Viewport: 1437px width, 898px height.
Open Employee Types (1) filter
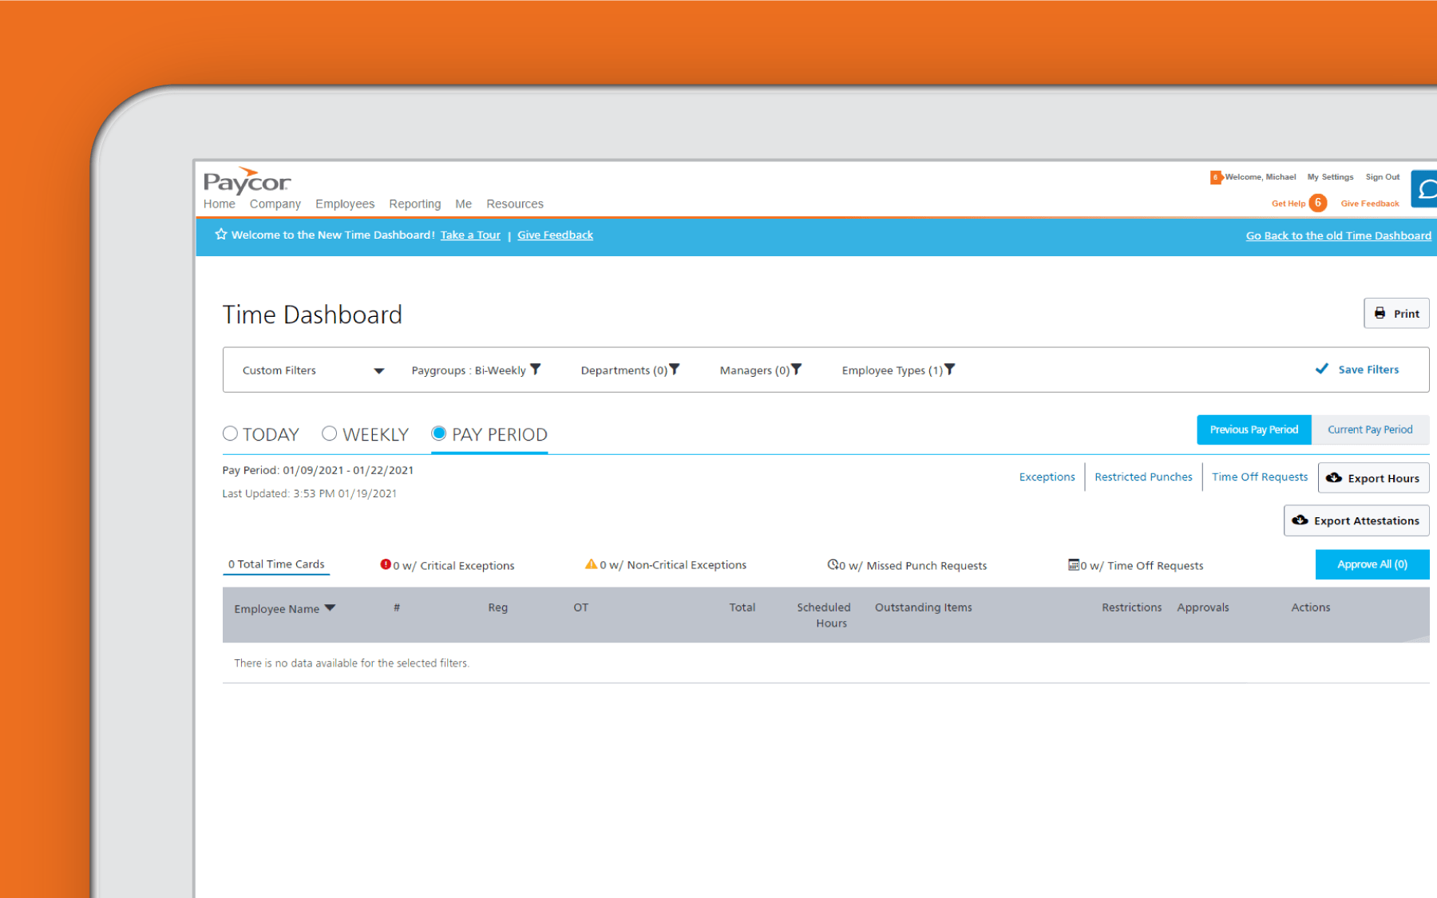[898, 370]
